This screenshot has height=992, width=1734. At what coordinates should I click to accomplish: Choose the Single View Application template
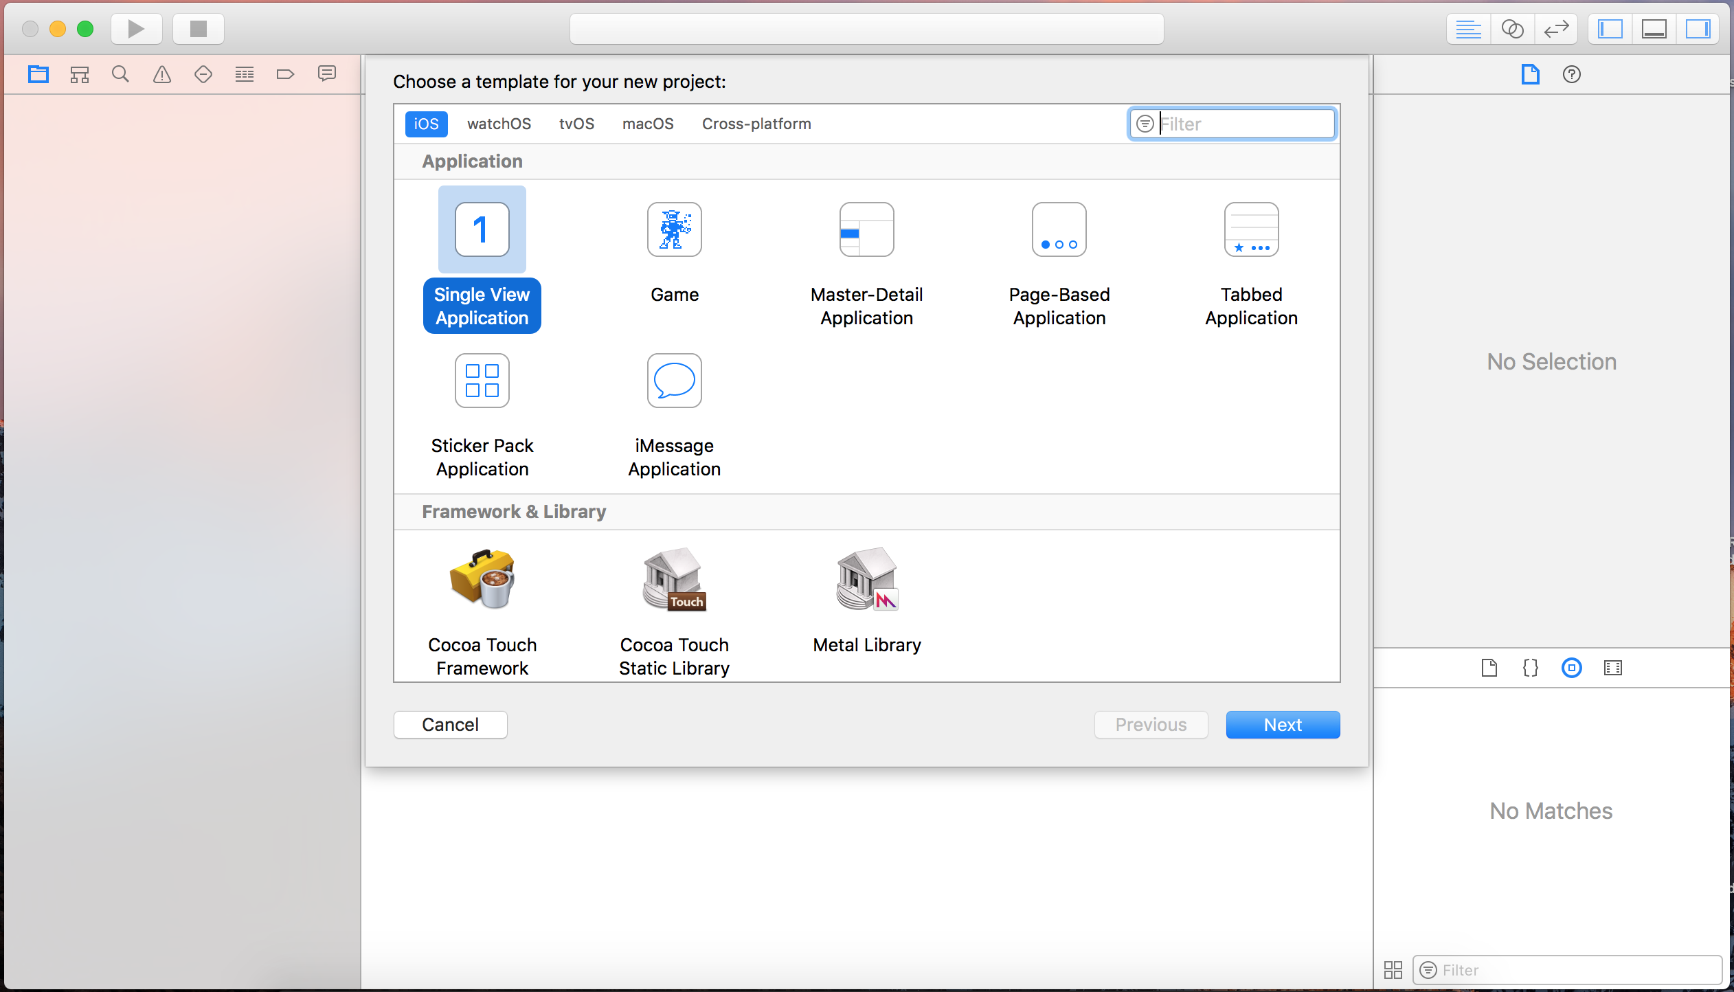click(482, 260)
